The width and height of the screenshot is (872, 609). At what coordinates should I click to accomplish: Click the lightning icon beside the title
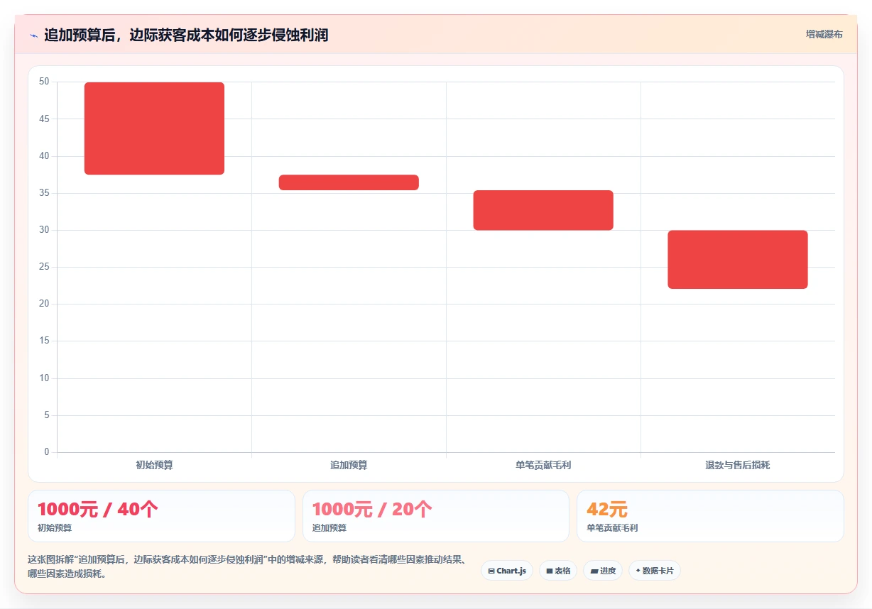pos(33,35)
